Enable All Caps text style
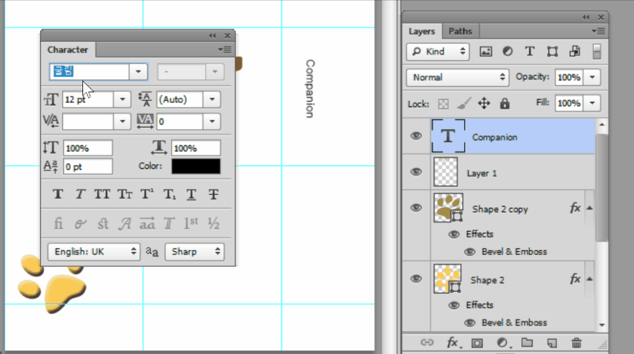The height and width of the screenshot is (354, 634). pyautogui.click(x=102, y=194)
